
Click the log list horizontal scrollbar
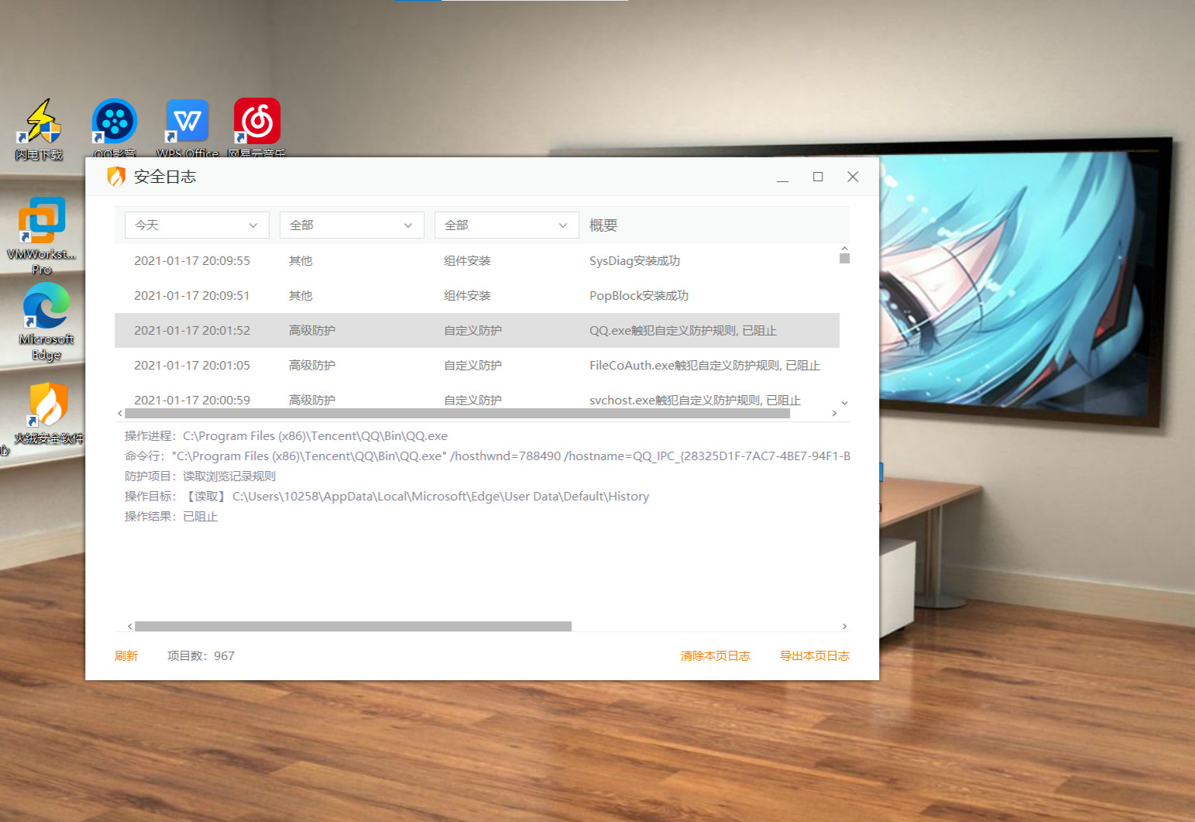[x=457, y=414]
